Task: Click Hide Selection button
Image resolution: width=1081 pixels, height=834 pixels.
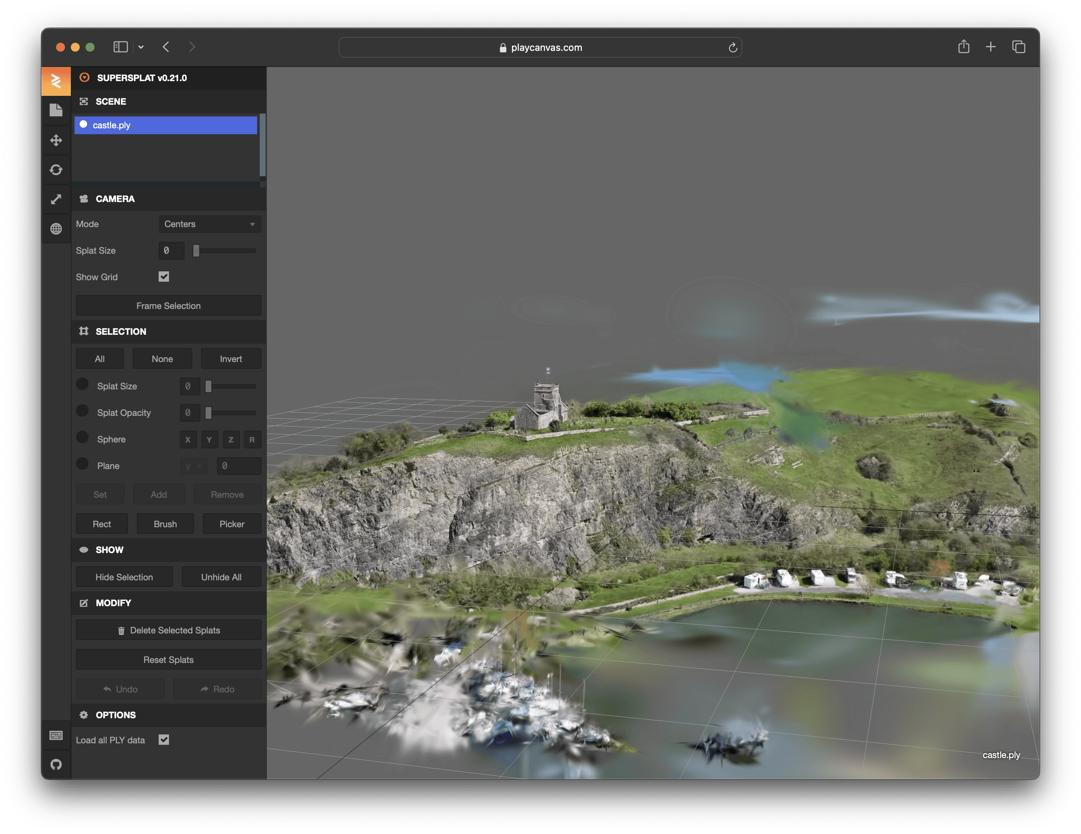Action: tap(124, 577)
